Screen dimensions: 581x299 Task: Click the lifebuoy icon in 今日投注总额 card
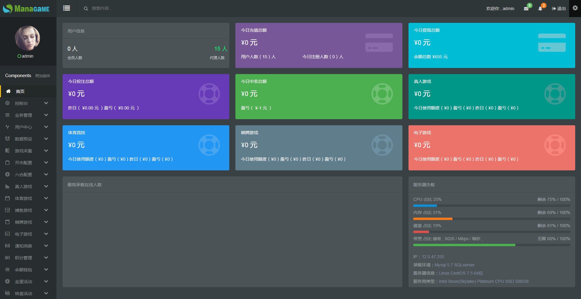209,94
